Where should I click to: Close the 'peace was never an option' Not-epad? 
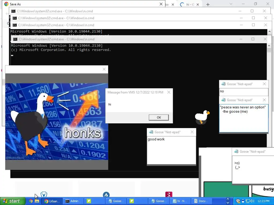pyautogui.click(x=264, y=100)
